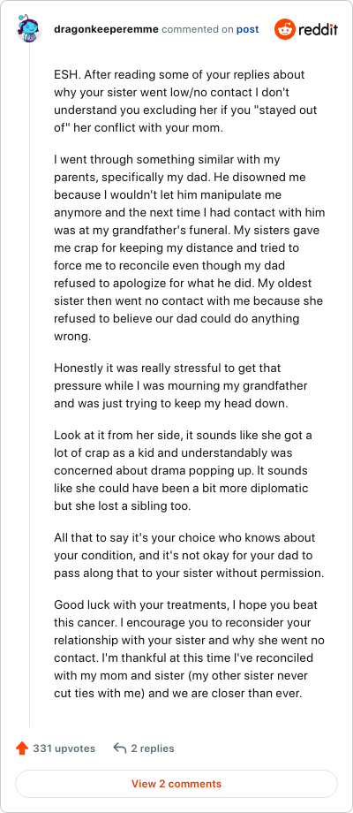Viewport: 353px width, 813px height.
Task: Click the "commented on" label text
Action: pyautogui.click(x=198, y=29)
